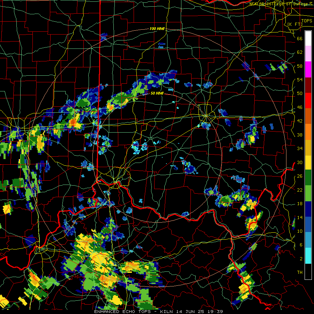This screenshot has width=314, height=314.
Task: Click the light blue swatch near 6
Action: pyautogui.click(x=308, y=240)
